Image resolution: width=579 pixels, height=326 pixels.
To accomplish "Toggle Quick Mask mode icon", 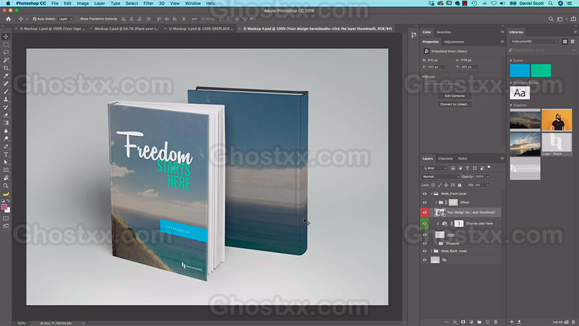I will [x=6, y=218].
